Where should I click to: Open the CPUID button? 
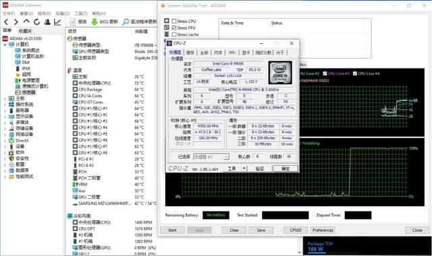pyautogui.click(x=296, y=230)
